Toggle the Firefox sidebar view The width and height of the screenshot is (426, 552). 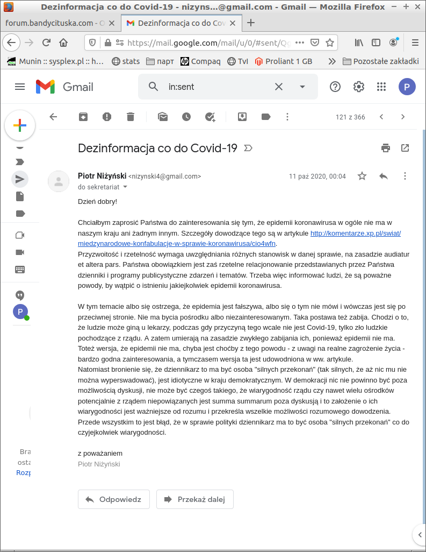point(376,43)
